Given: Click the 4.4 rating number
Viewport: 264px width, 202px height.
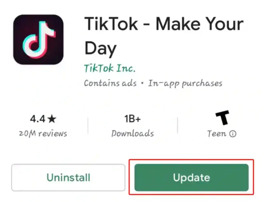Looking at the screenshot, I should pyautogui.click(x=38, y=119).
